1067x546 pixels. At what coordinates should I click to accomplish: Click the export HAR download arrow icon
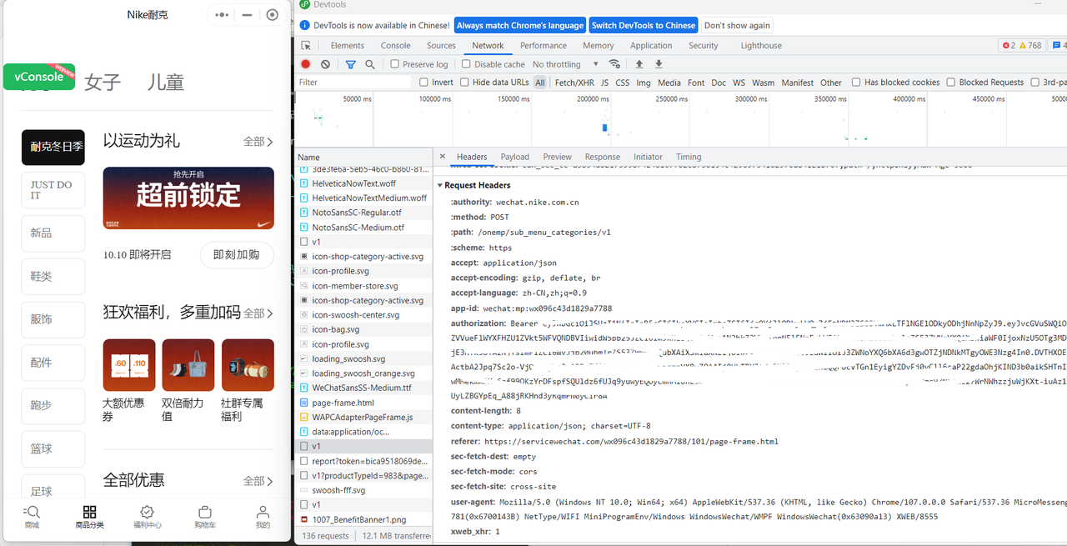659,64
